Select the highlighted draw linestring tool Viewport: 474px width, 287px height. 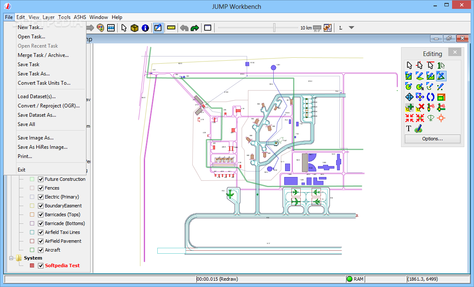[441, 76]
